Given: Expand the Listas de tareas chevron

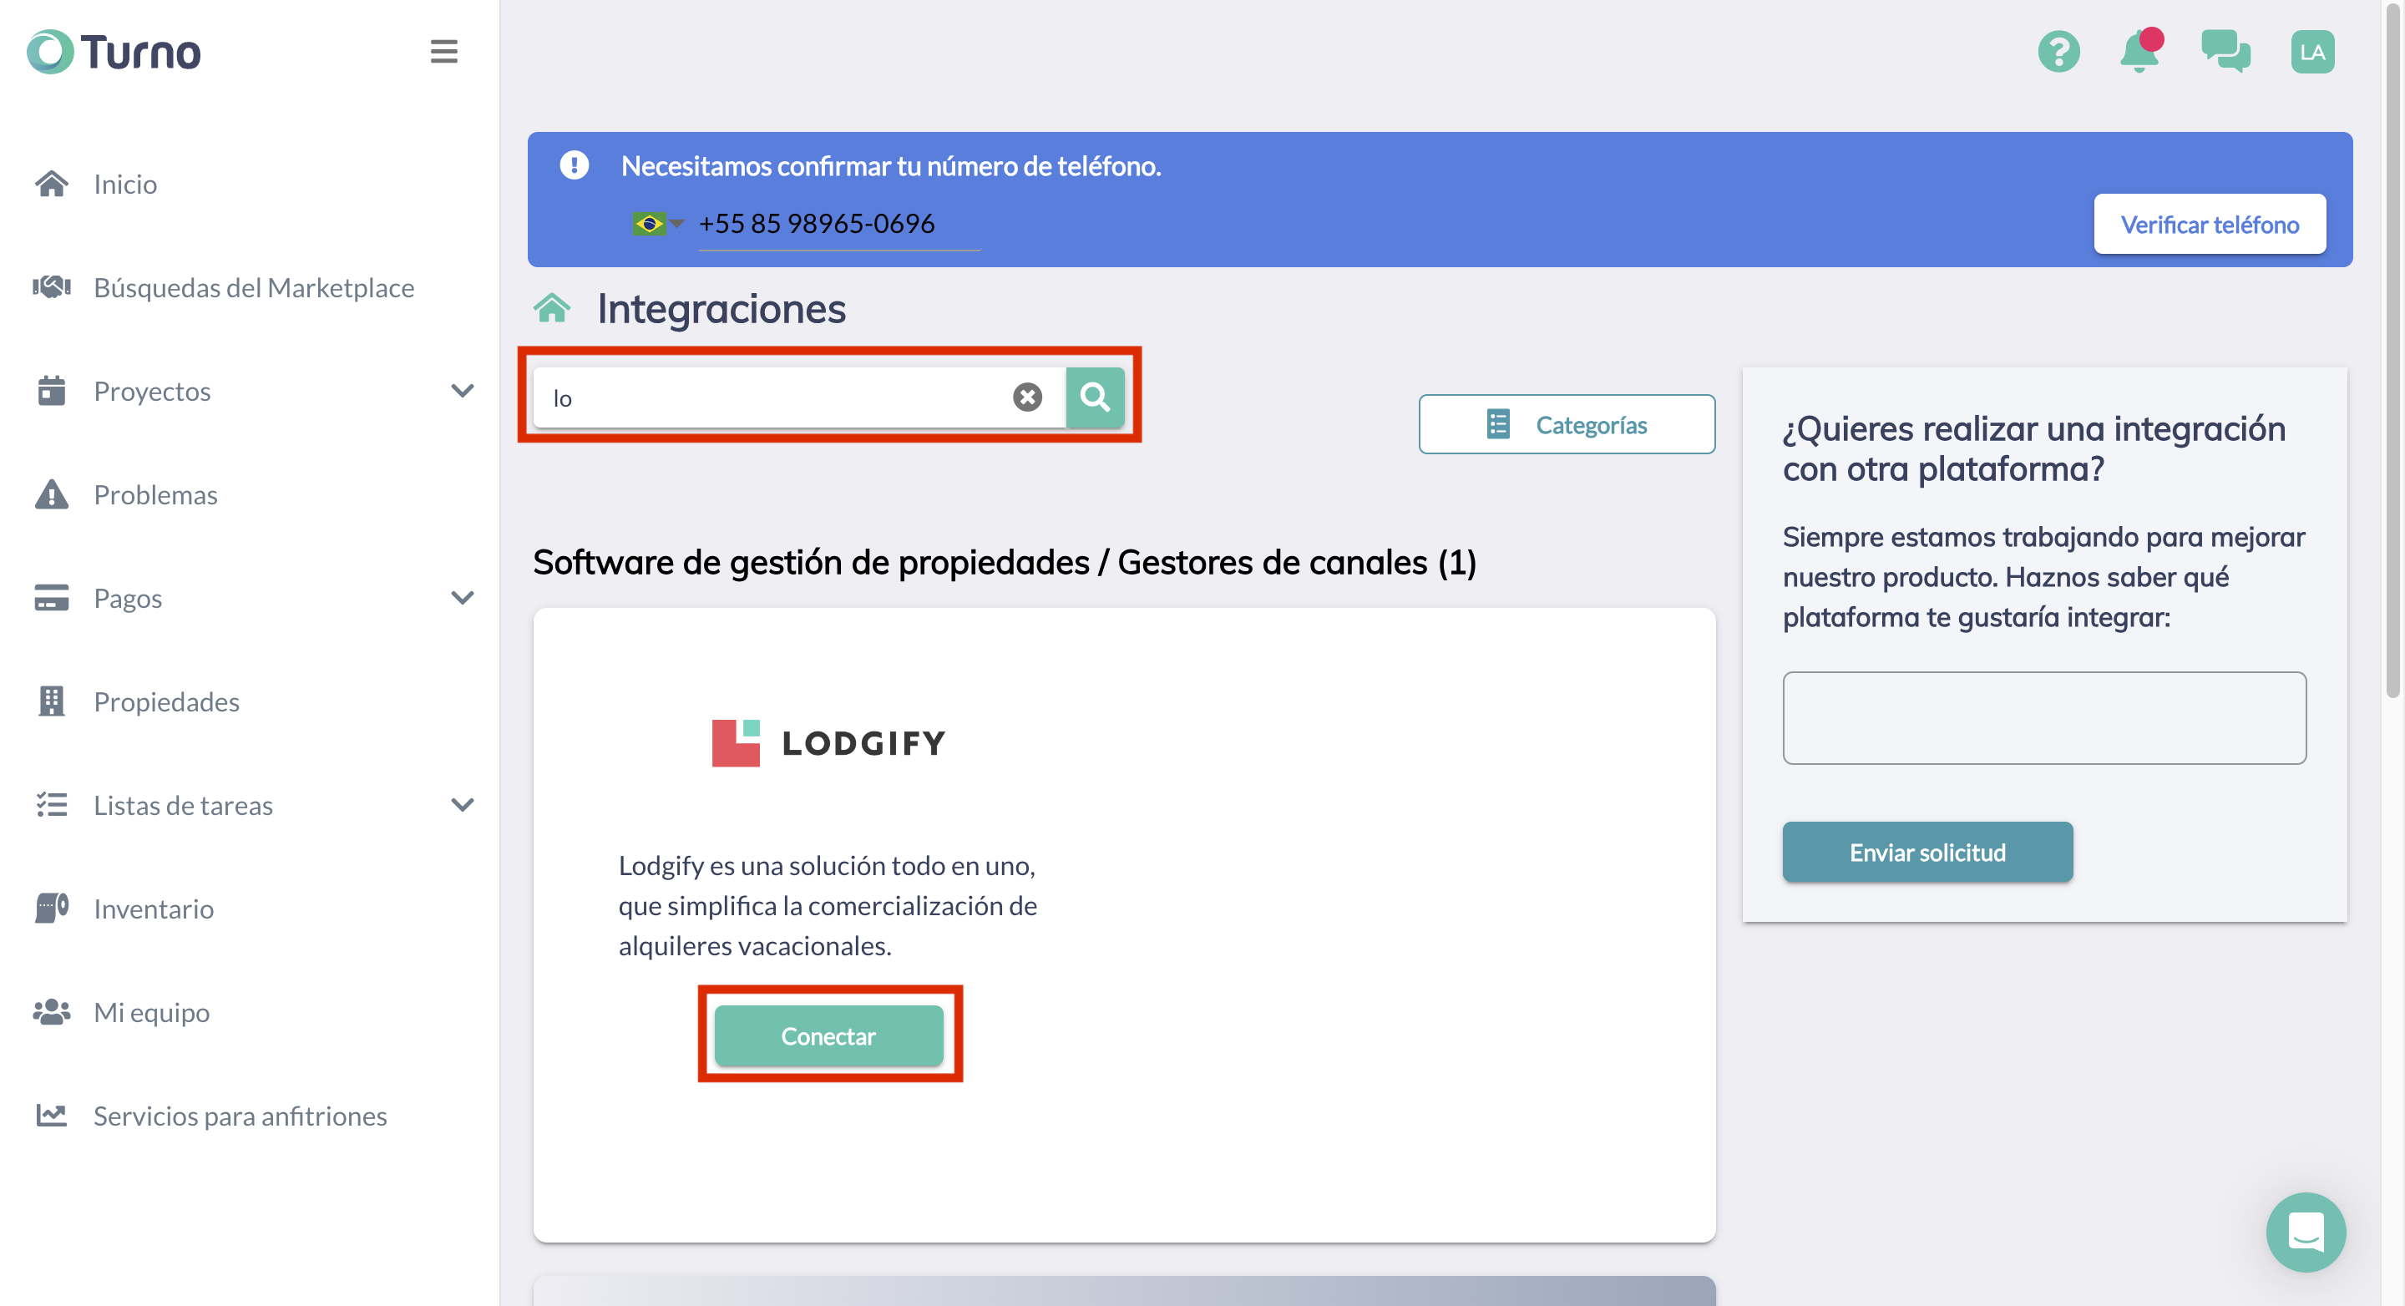Looking at the screenshot, I should click(x=462, y=805).
